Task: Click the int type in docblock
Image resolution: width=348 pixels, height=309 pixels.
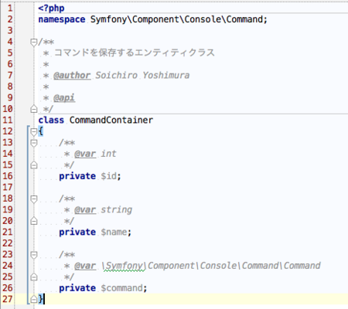Action: (x=108, y=154)
